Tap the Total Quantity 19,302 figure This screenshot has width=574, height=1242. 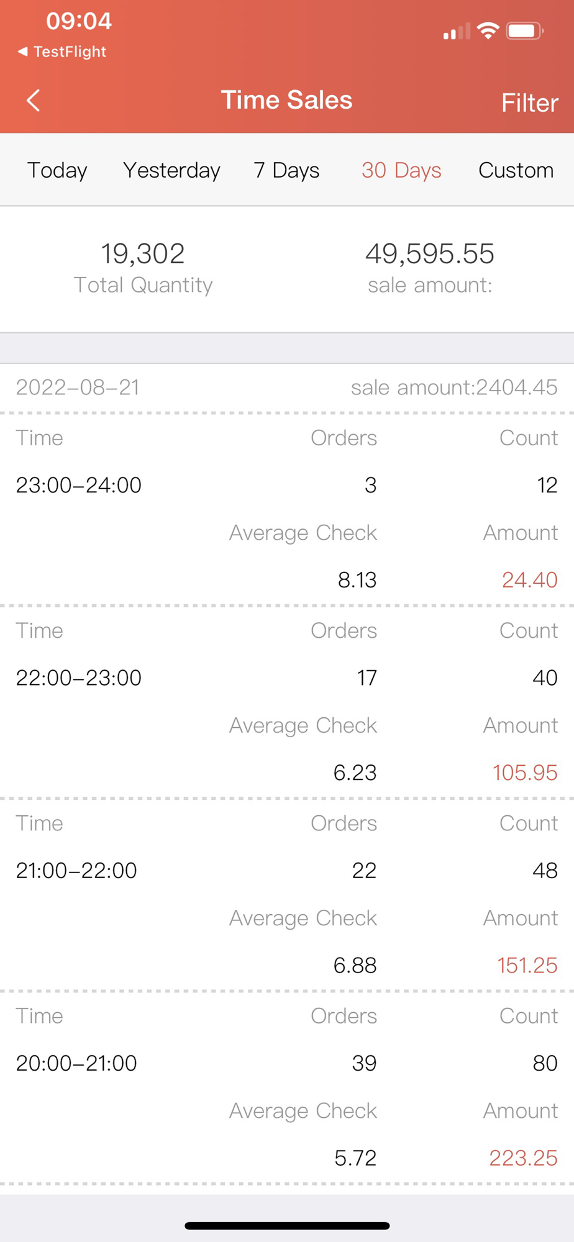pos(143,253)
